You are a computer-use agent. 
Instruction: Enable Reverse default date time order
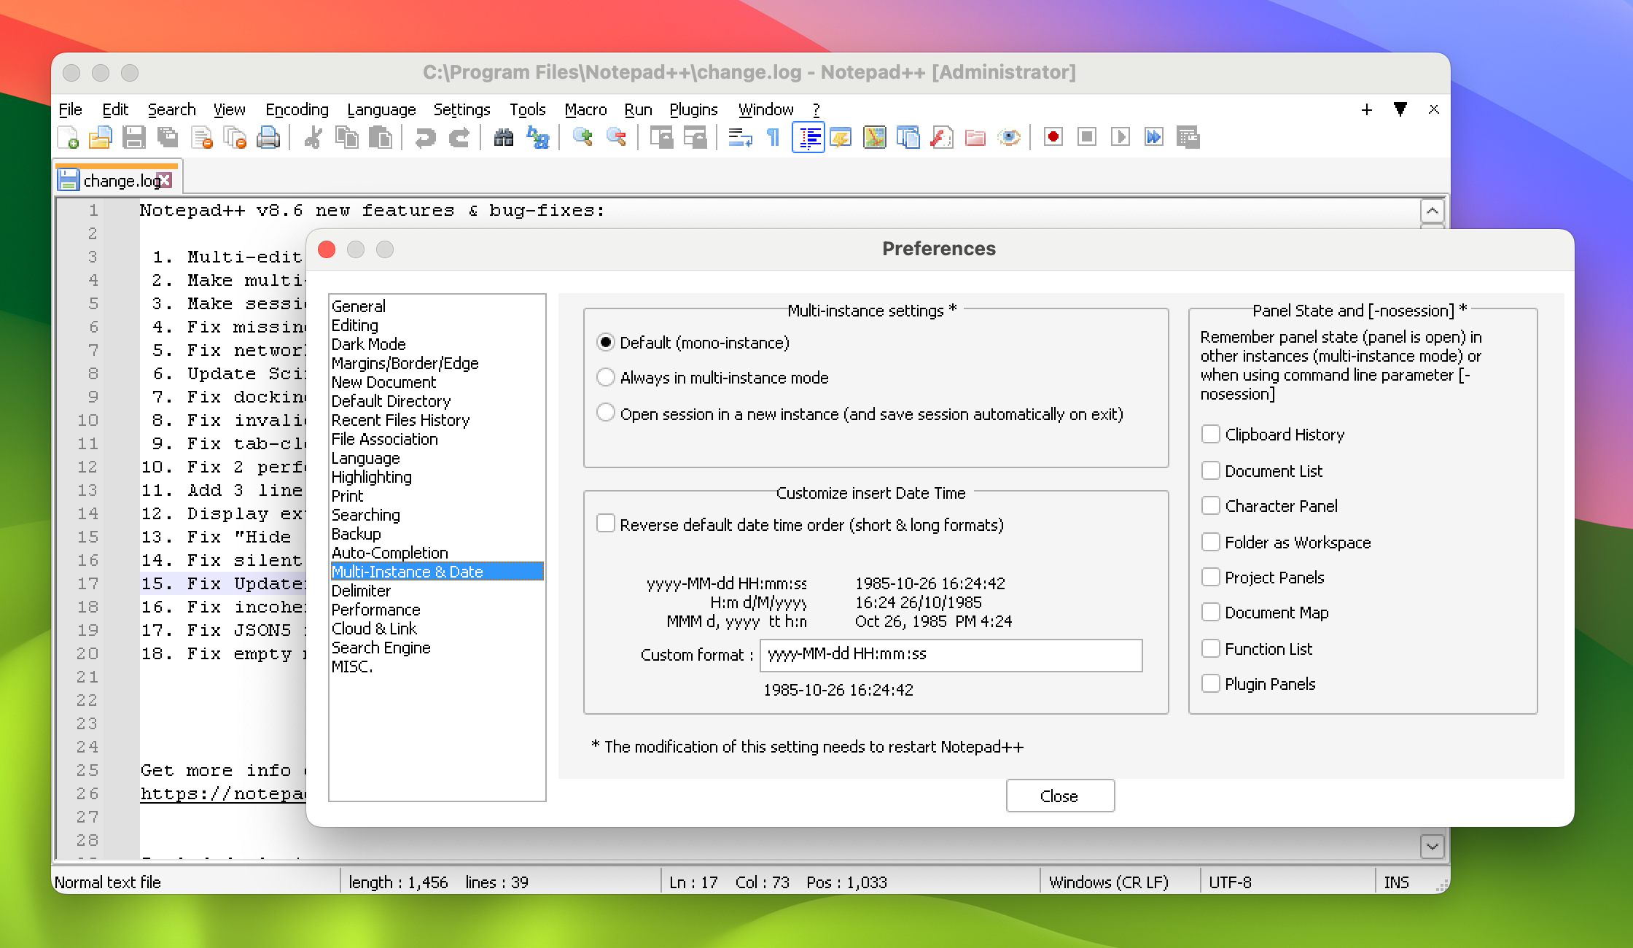[x=606, y=524]
